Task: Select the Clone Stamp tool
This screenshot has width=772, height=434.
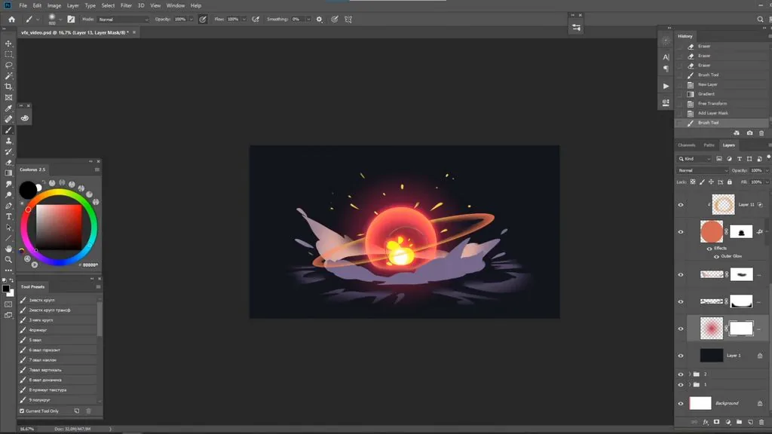Action: [8, 141]
